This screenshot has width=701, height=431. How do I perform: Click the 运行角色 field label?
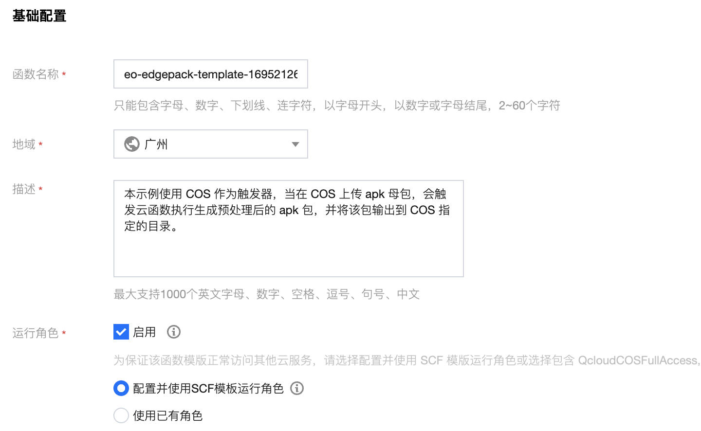pyautogui.click(x=35, y=333)
